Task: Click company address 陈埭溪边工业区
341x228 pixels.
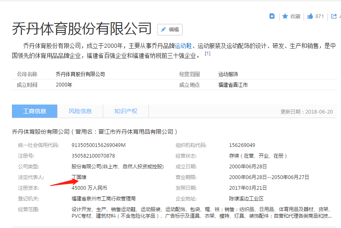Action: pos(246,199)
